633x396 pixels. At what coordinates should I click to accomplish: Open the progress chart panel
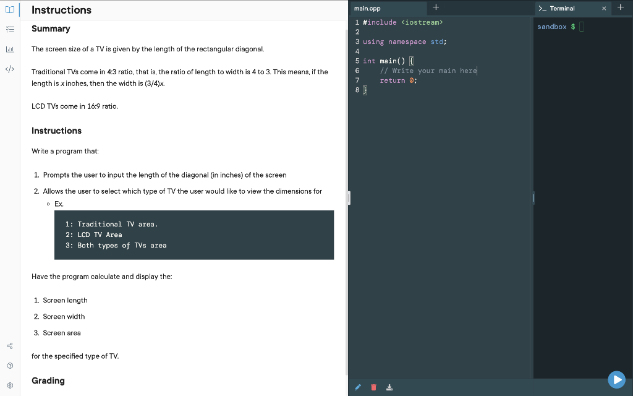pos(9,48)
